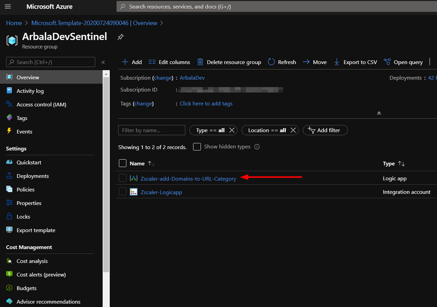Viewport: 437px width, 307px height.
Task: Open the Overview menu item
Action: (51, 77)
